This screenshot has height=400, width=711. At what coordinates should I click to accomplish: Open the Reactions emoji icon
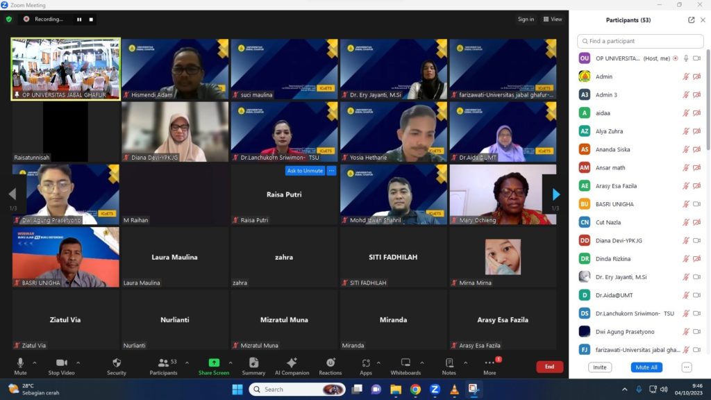click(330, 362)
